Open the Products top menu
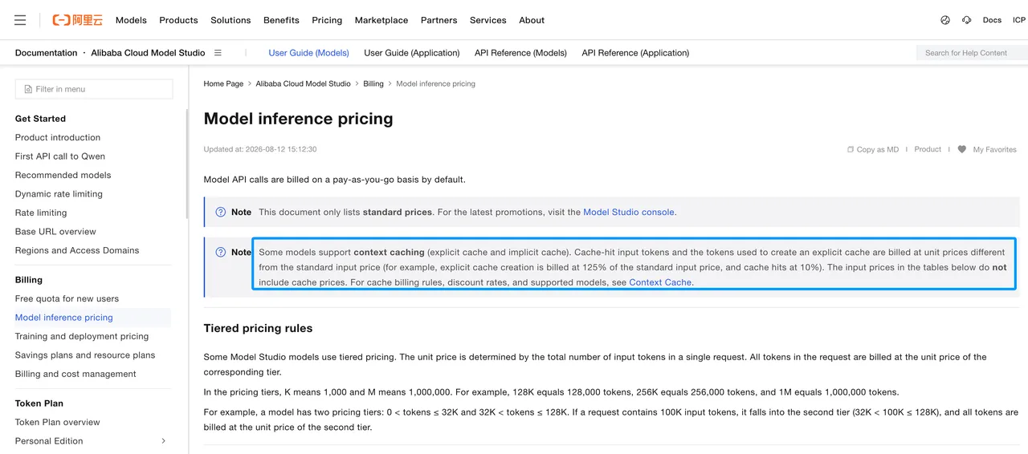This screenshot has height=454, width=1028. pos(178,20)
